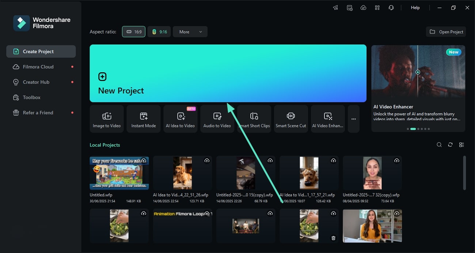Image resolution: width=475 pixels, height=253 pixels.
Task: Open the AI Video Enhancer tile
Action: click(328, 119)
